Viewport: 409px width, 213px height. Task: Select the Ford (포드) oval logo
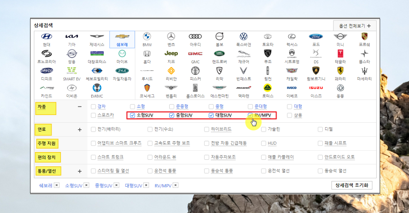pyautogui.click(x=316, y=36)
